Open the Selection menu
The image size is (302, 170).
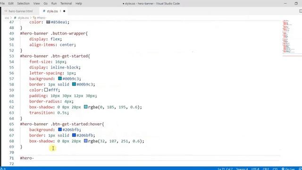[23, 3]
